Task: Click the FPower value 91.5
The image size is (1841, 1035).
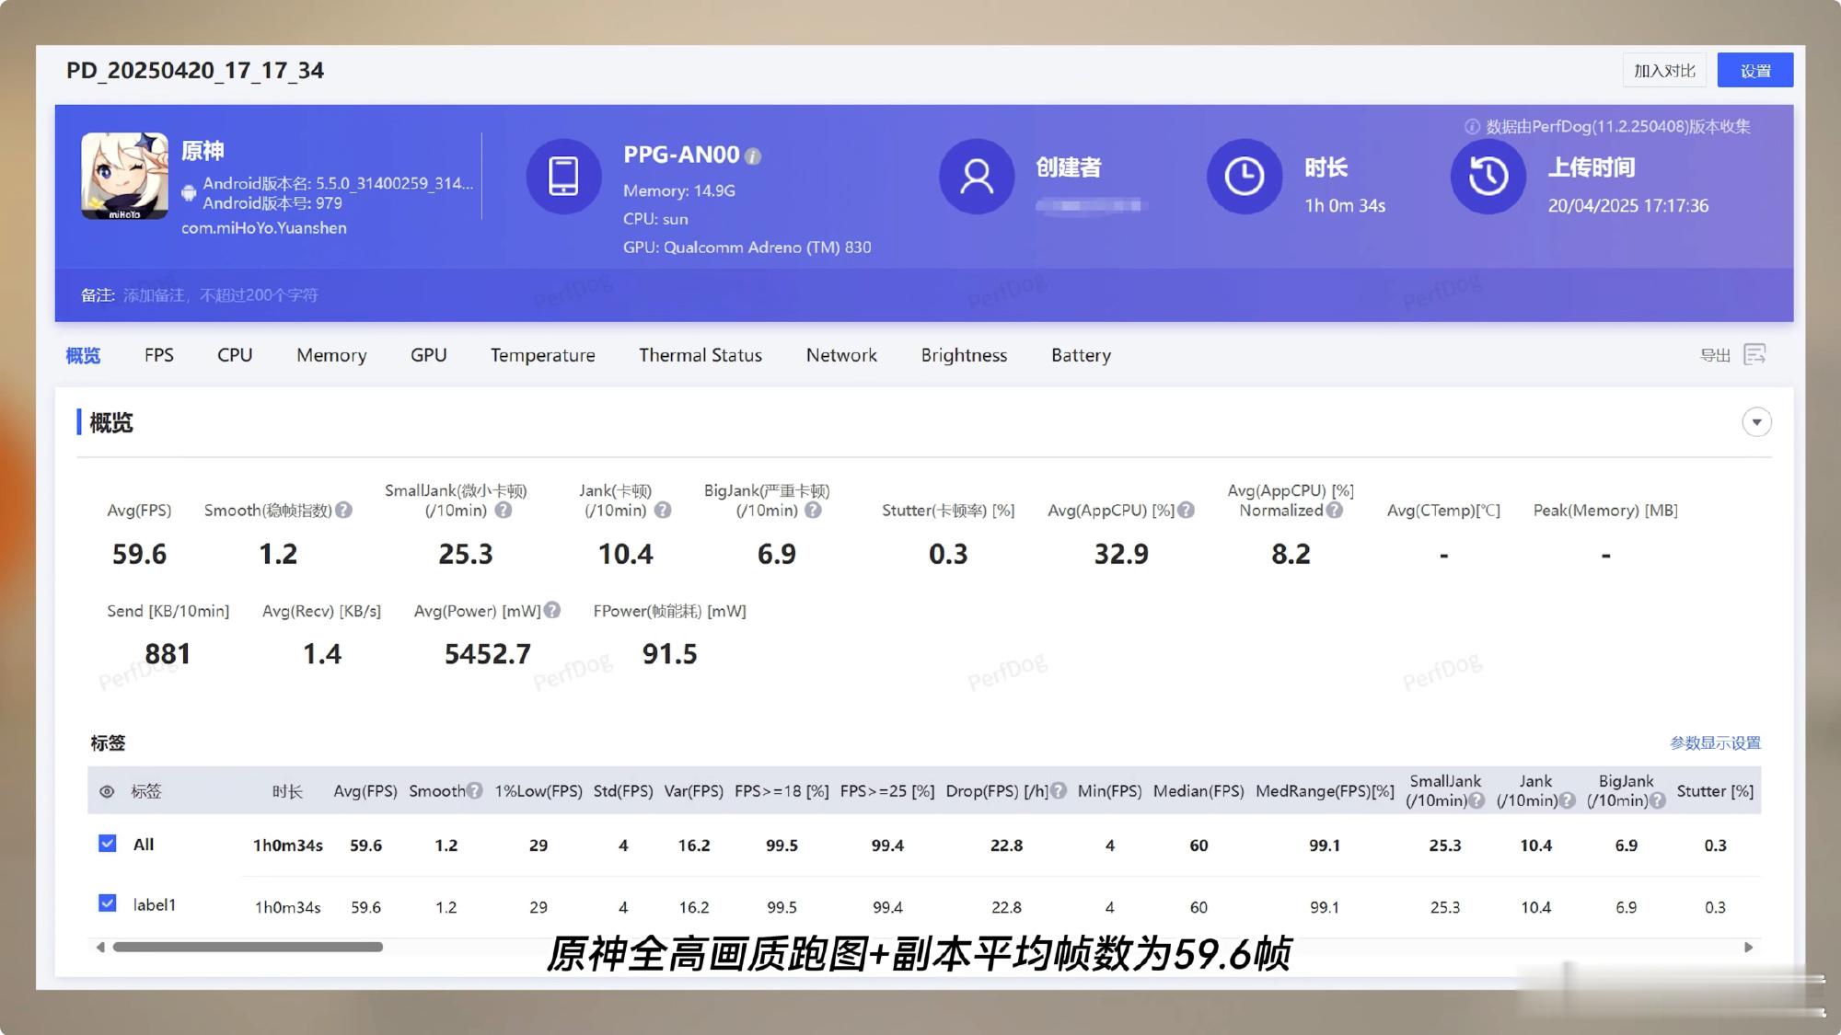Action: coord(670,654)
